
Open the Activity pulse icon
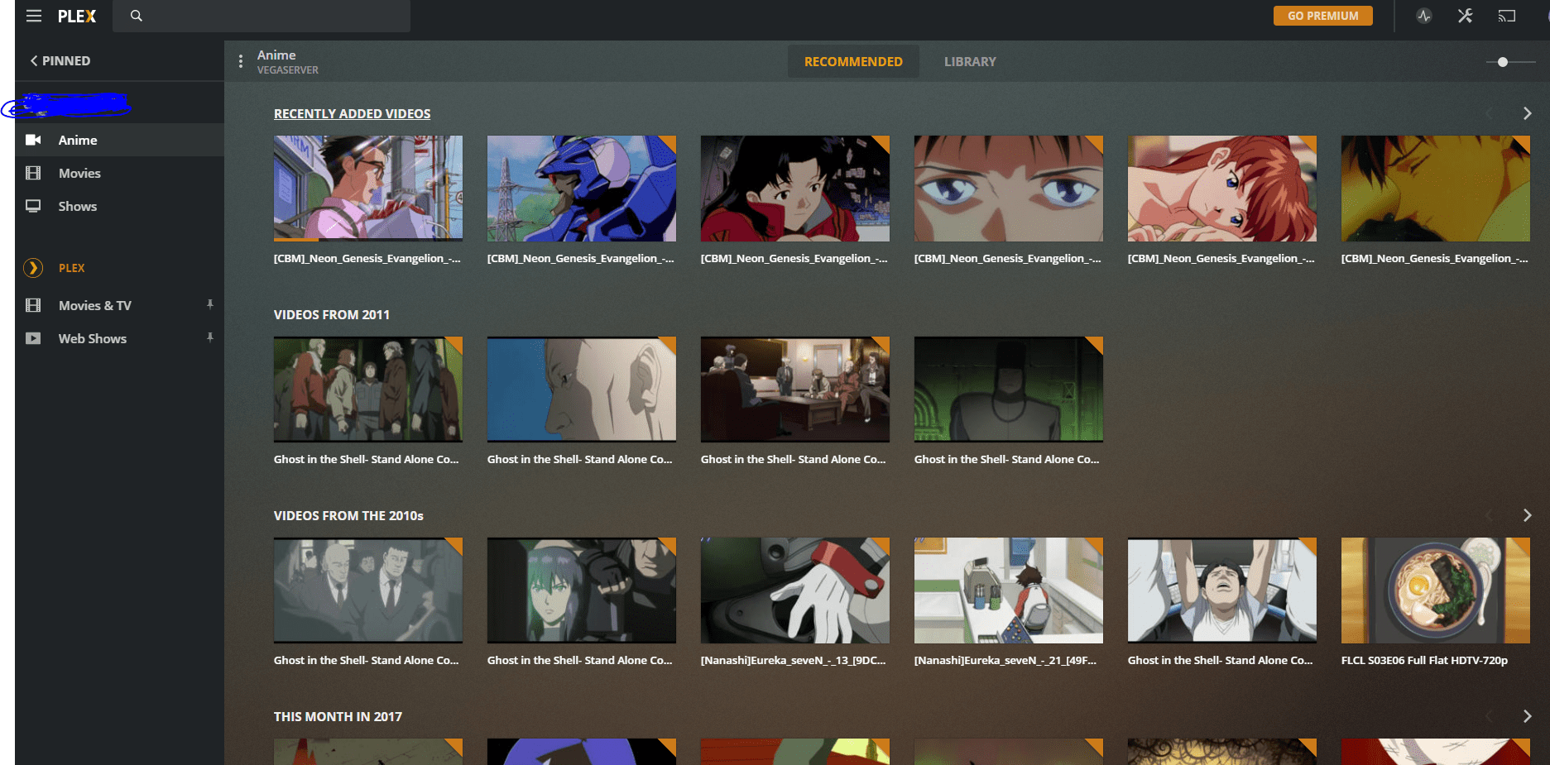click(x=1424, y=16)
